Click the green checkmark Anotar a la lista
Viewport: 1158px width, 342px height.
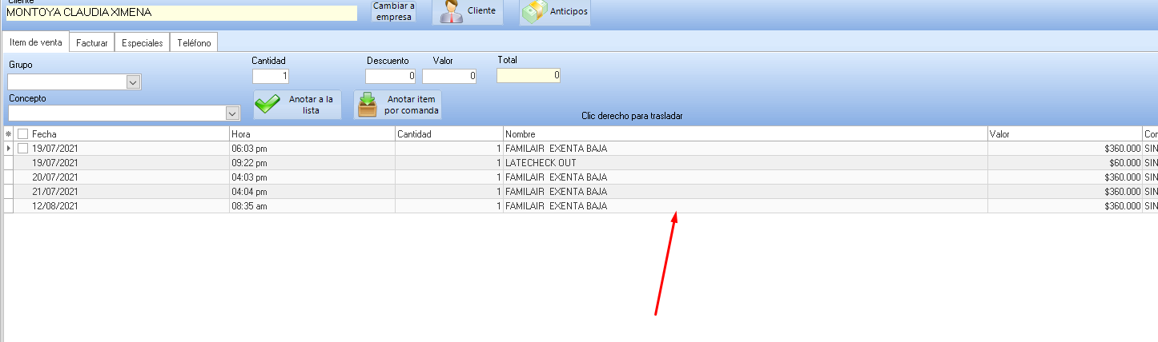pyautogui.click(x=267, y=105)
